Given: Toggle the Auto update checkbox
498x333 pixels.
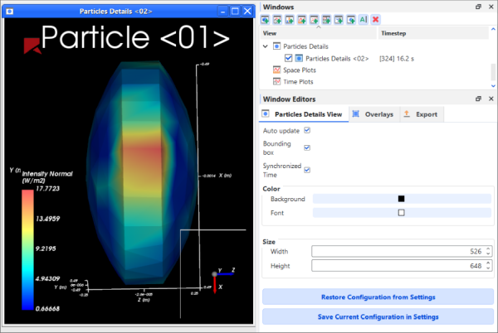Looking at the screenshot, I should pyautogui.click(x=307, y=131).
